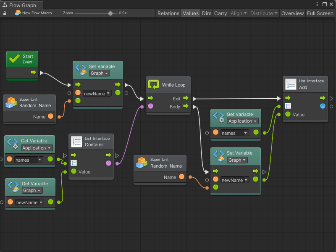Screen dimensions: 336x252
Task: Click the New Flow Macro cube icon
Action: pyautogui.click(x=18, y=13)
